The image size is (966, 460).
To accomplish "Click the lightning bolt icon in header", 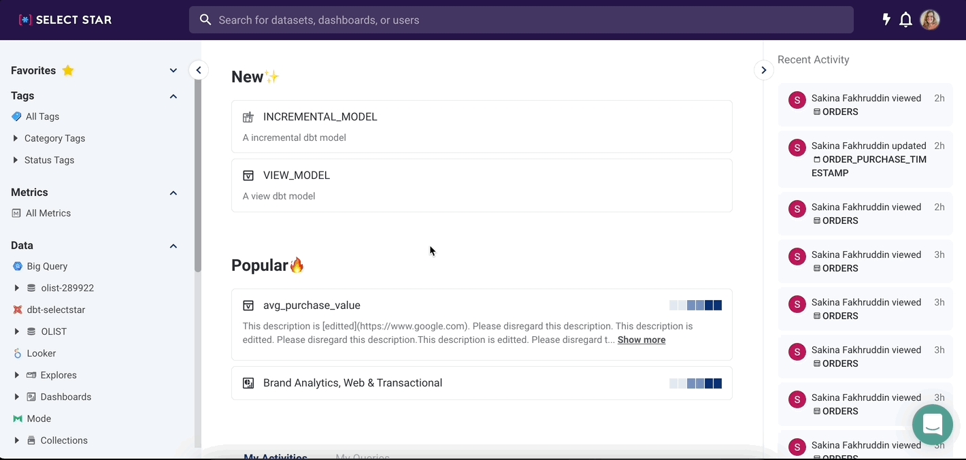I will [x=886, y=20].
